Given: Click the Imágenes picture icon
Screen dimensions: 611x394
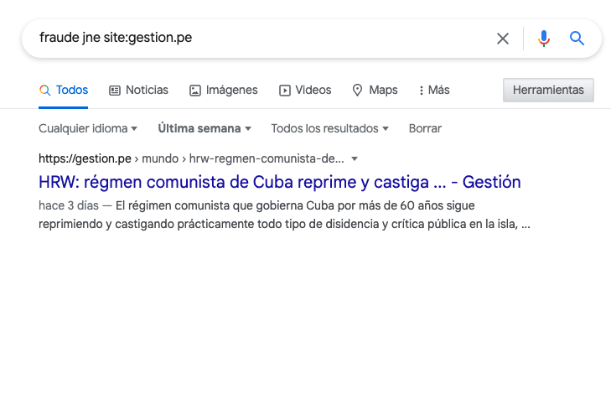Looking at the screenshot, I should [x=194, y=91].
